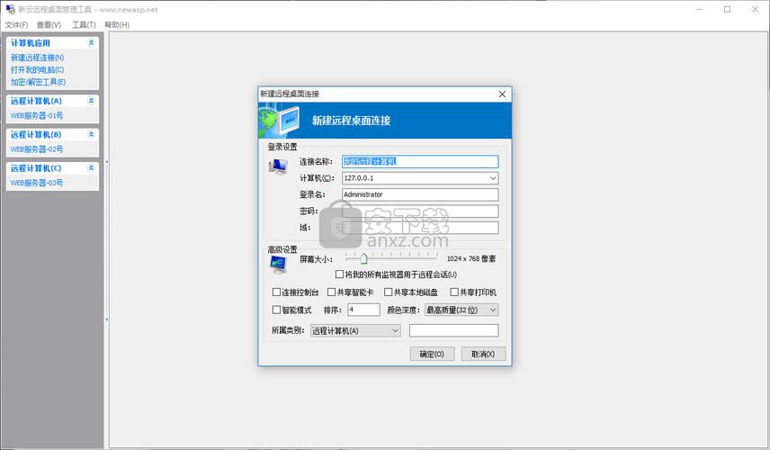
Task: Open the 计算机(C) address dropdown
Action: coord(493,178)
